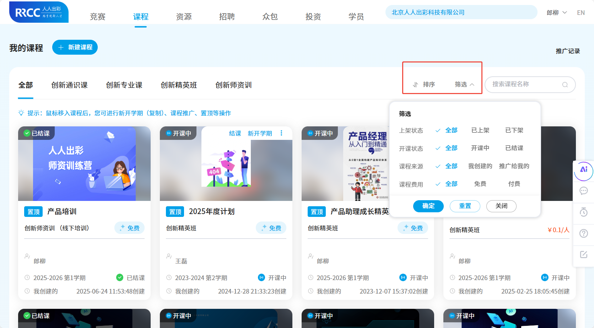Viewport: 594px width, 328px height.
Task: Switch to the 创新精英班 tab
Action: tap(179, 85)
